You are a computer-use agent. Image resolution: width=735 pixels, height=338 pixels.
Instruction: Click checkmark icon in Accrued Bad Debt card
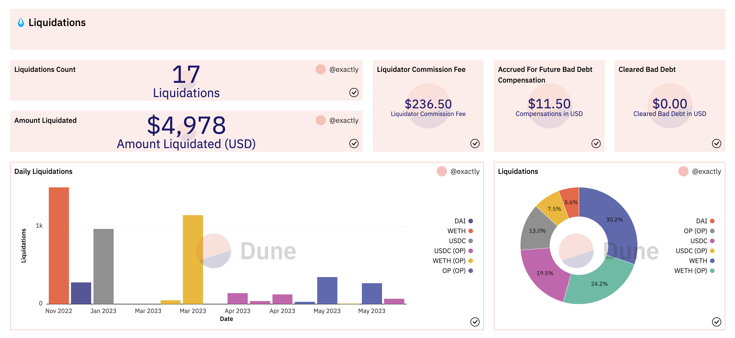pos(596,144)
